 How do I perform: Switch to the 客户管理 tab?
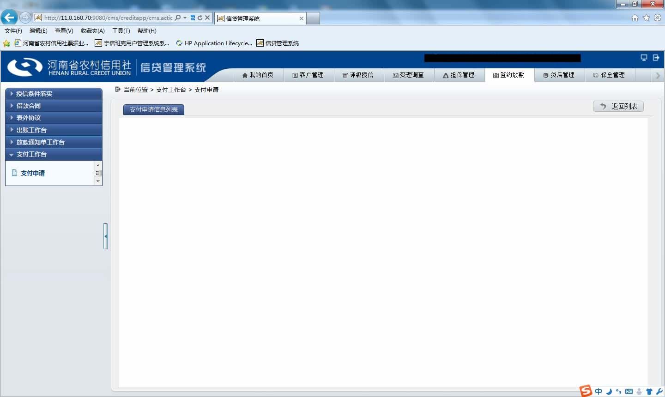[x=308, y=75]
